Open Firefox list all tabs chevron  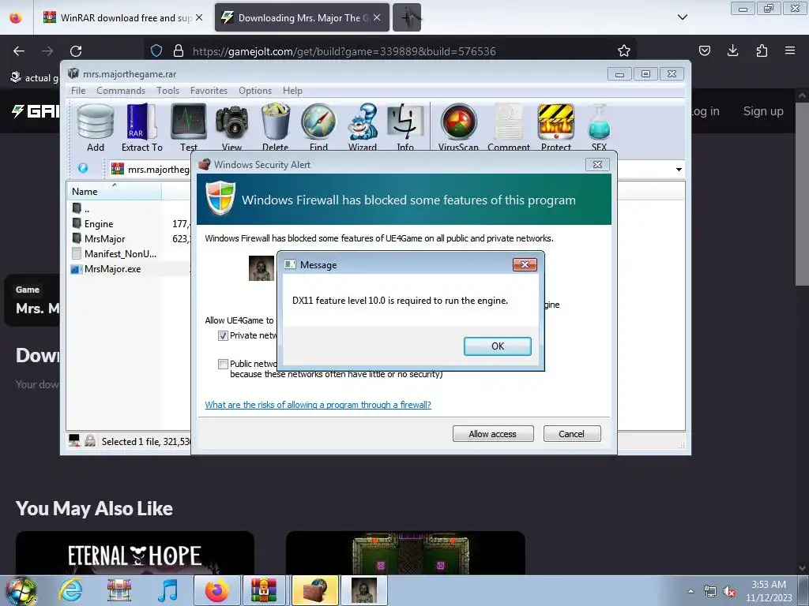click(682, 17)
